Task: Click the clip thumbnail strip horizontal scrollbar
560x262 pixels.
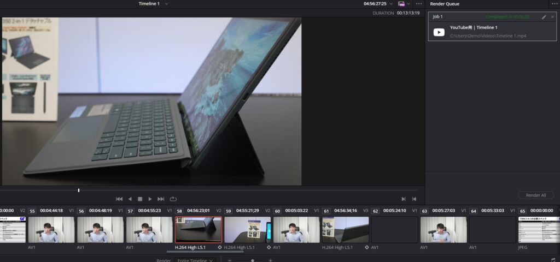Action: click(205, 252)
